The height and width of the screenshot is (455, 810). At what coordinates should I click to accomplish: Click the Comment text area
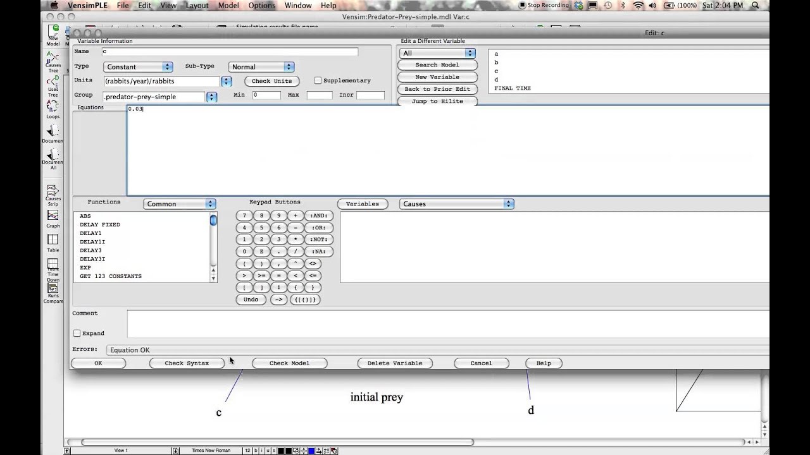click(448, 324)
